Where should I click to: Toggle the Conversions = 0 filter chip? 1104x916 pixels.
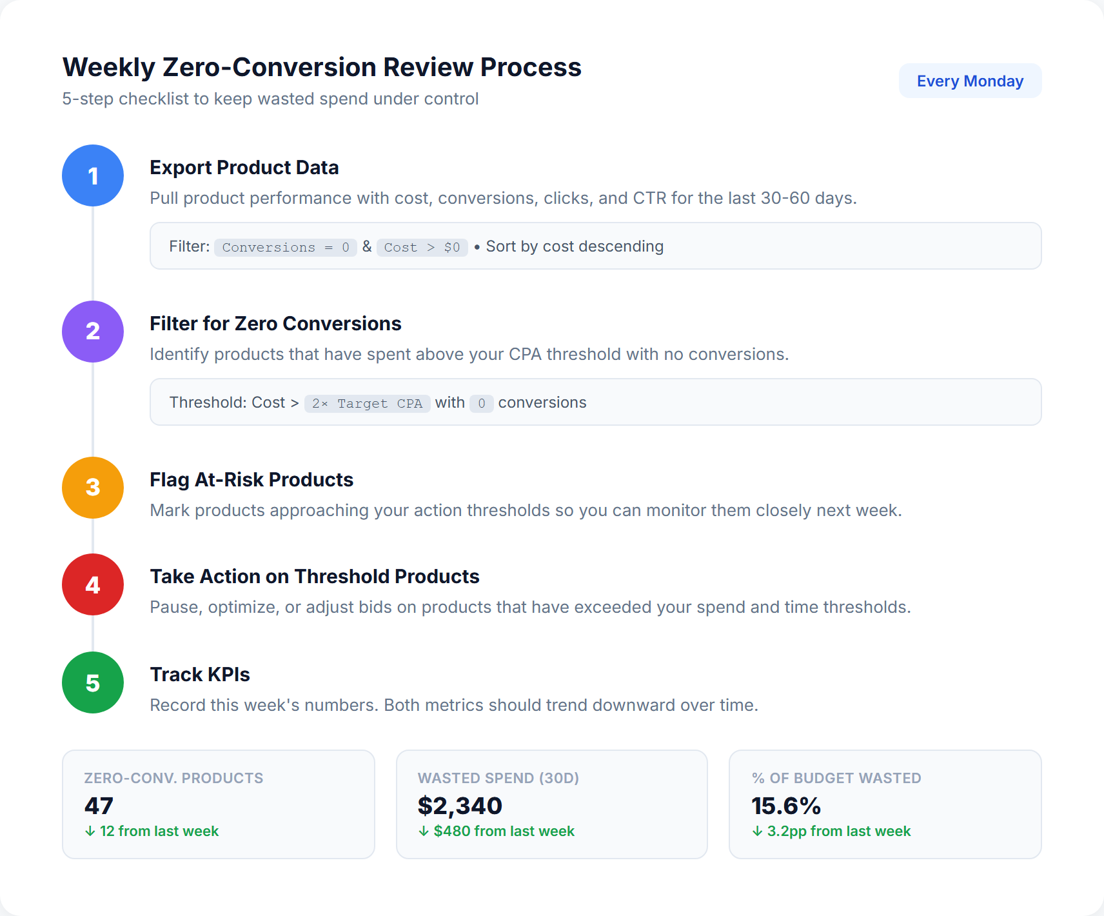[285, 247]
